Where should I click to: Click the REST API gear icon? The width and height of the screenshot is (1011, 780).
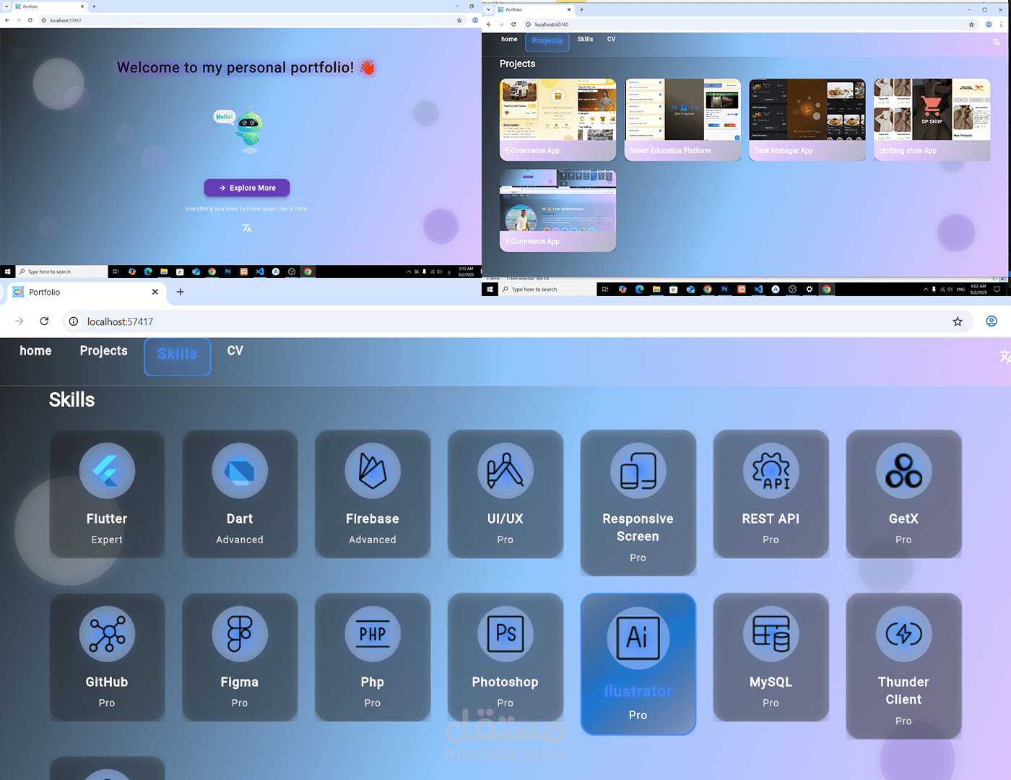tap(771, 470)
